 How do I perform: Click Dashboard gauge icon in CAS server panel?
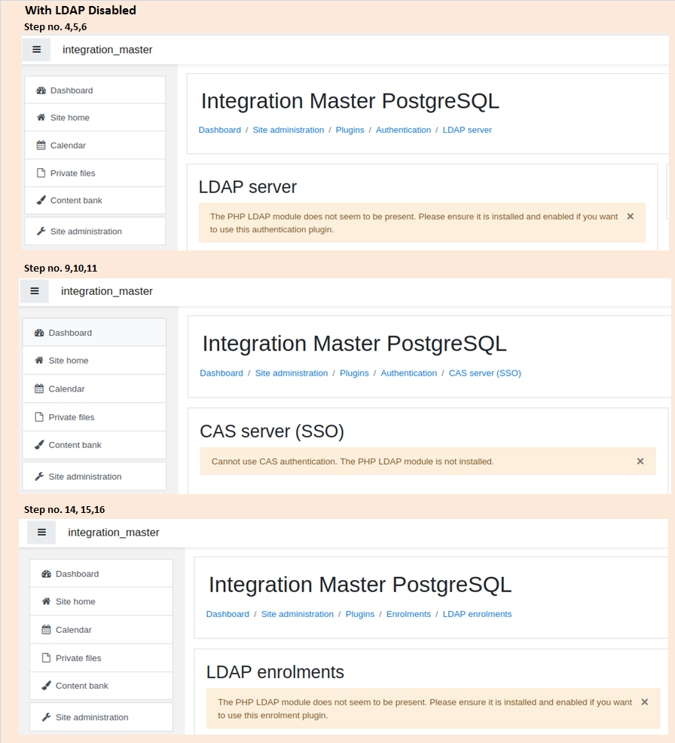click(39, 333)
